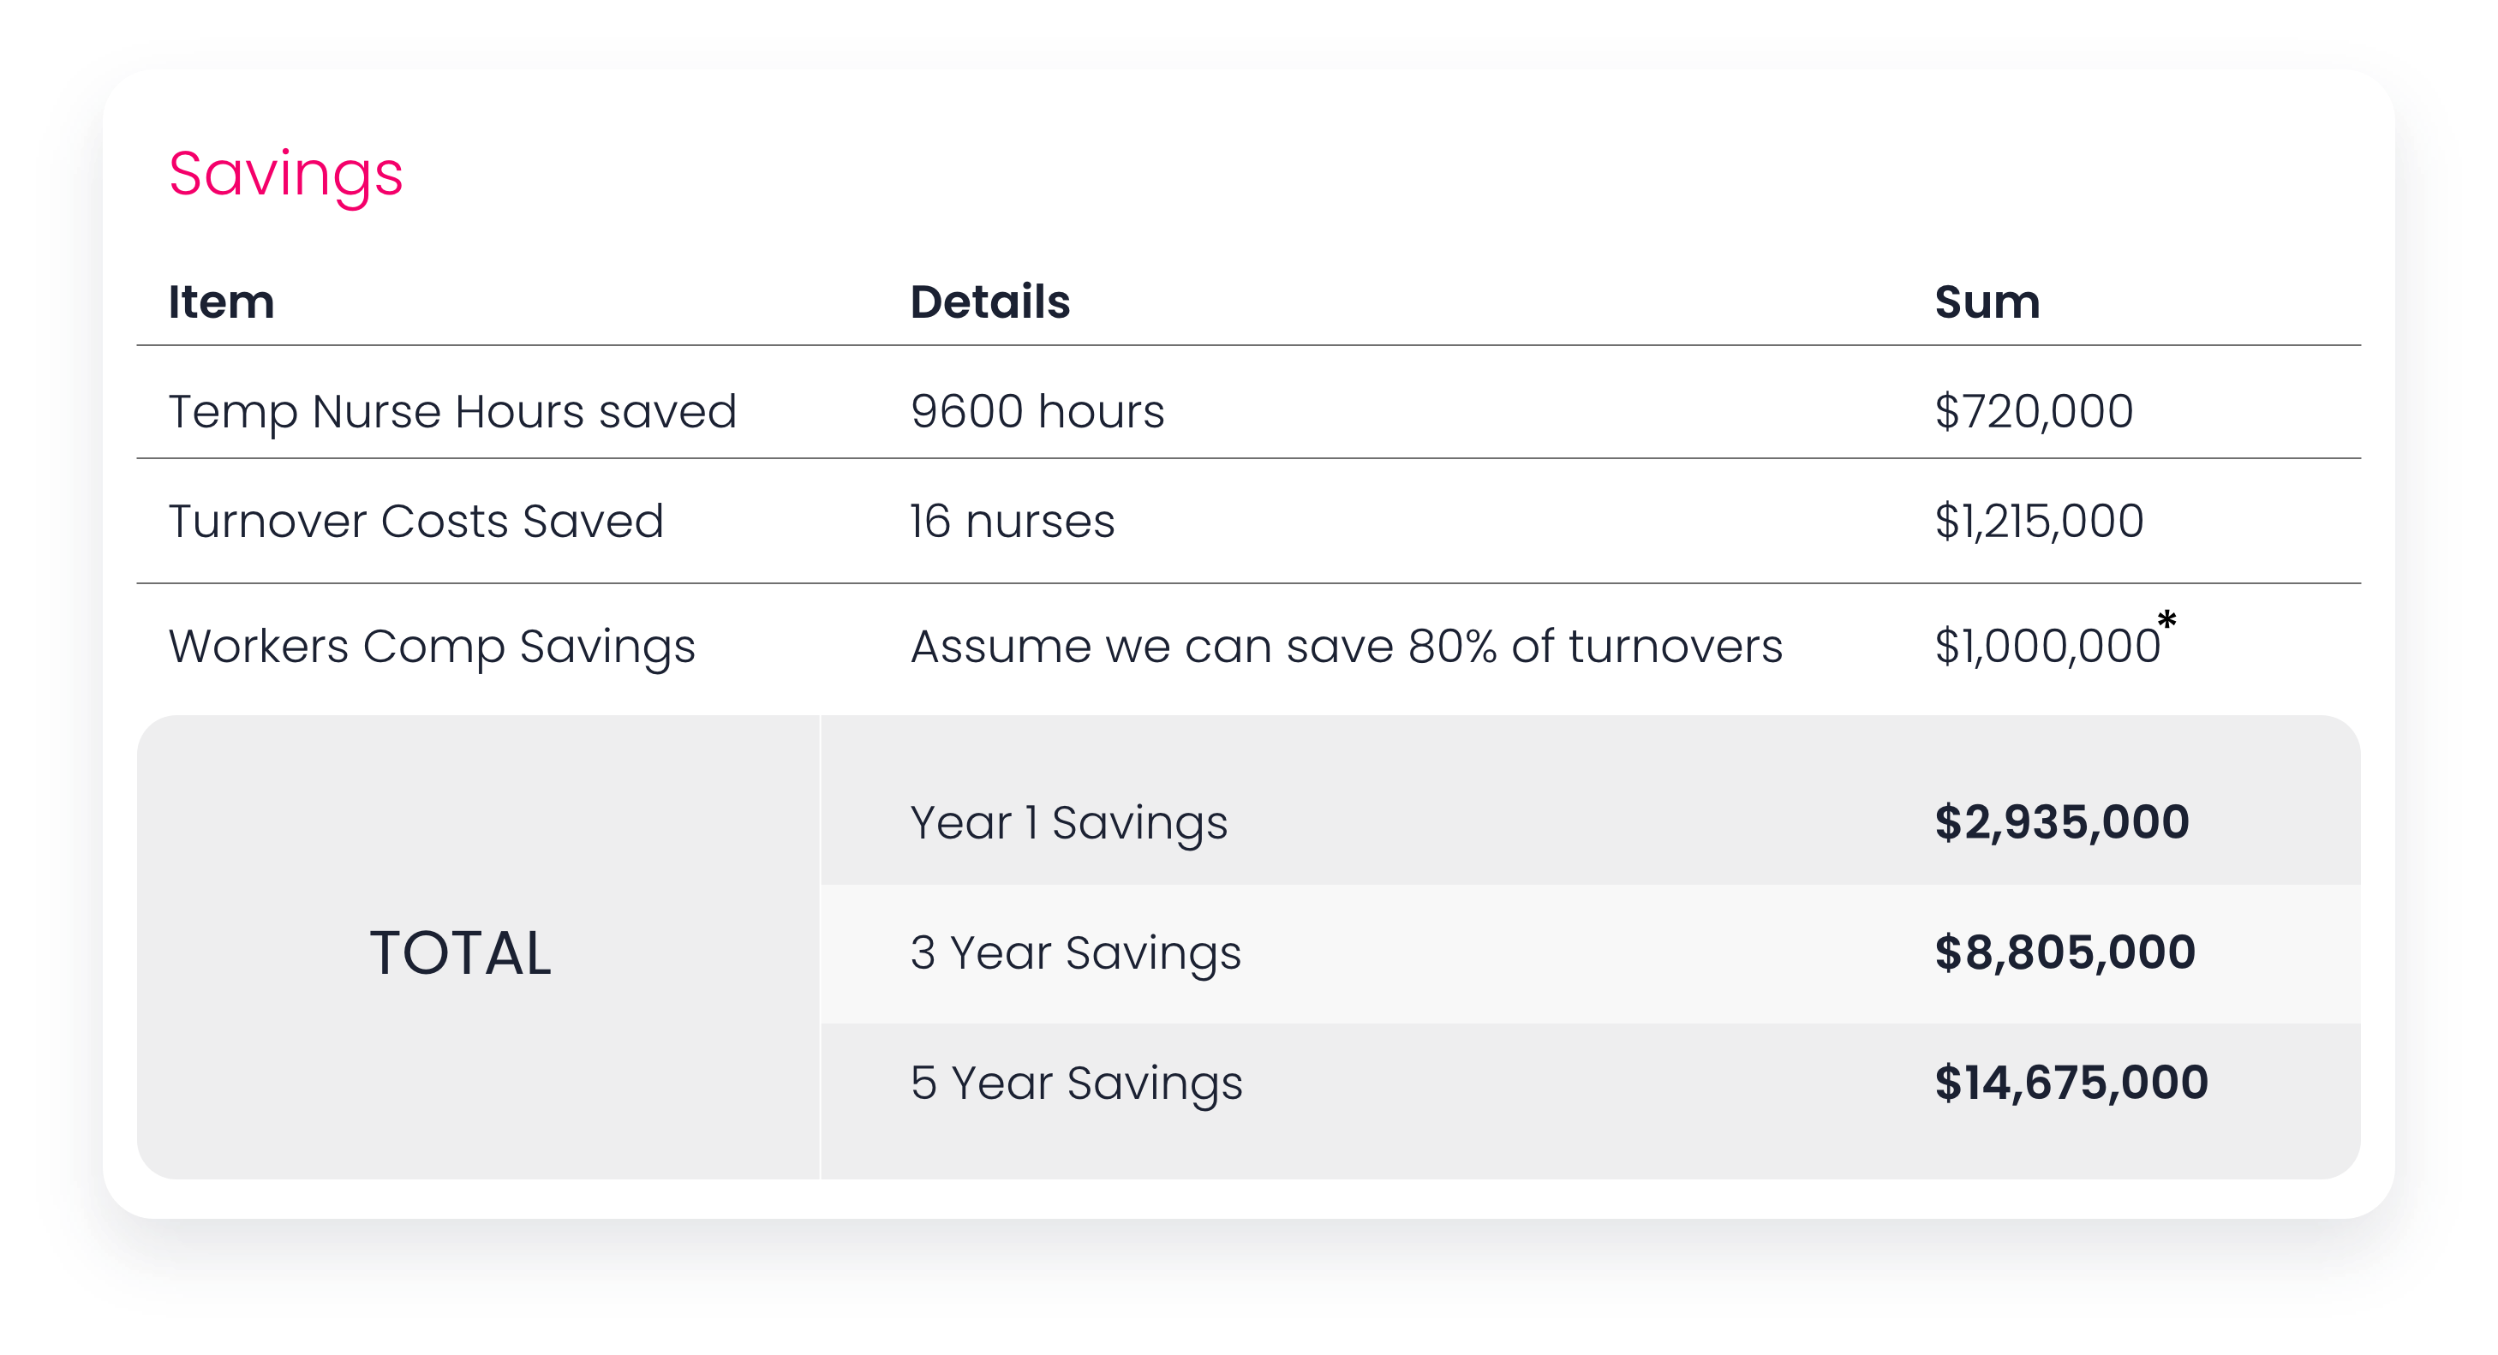This screenshot has height=1355, width=2498.
Task: Click the 16 nurses detail
Action: click(x=1013, y=521)
